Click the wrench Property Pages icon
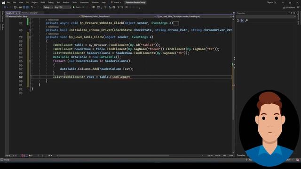301x169 pixels. click(x=246, y=21)
